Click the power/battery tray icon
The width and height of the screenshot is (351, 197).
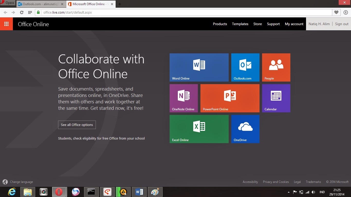click(x=301, y=192)
